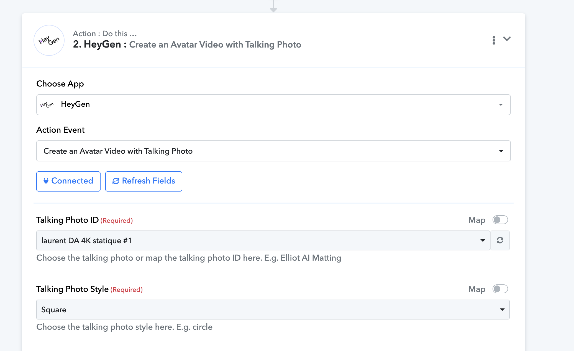Open the Choose App dropdown
Image resolution: width=574 pixels, height=351 pixels.
click(273, 105)
